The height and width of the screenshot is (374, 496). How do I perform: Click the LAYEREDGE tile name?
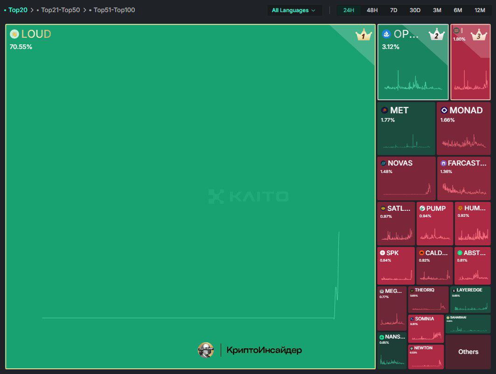(x=469, y=290)
